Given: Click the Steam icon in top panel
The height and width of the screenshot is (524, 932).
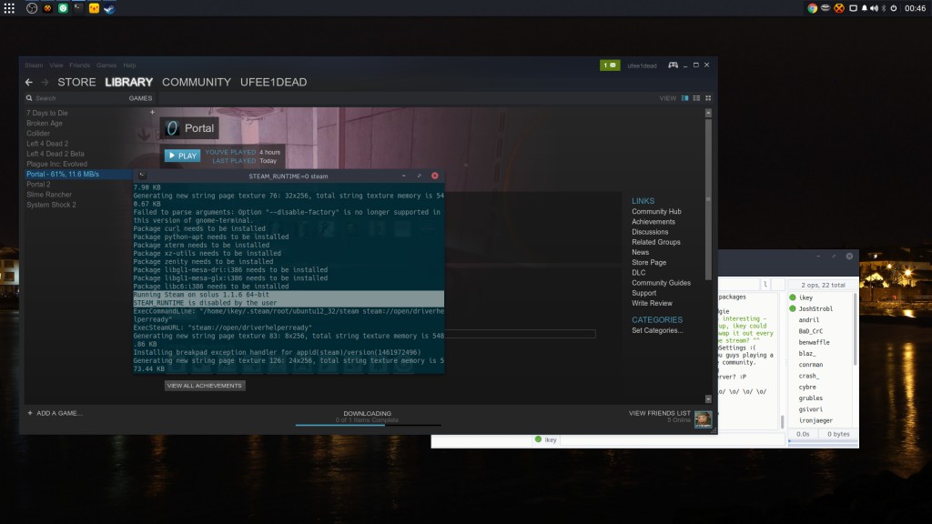Looking at the screenshot, I should point(109,8).
